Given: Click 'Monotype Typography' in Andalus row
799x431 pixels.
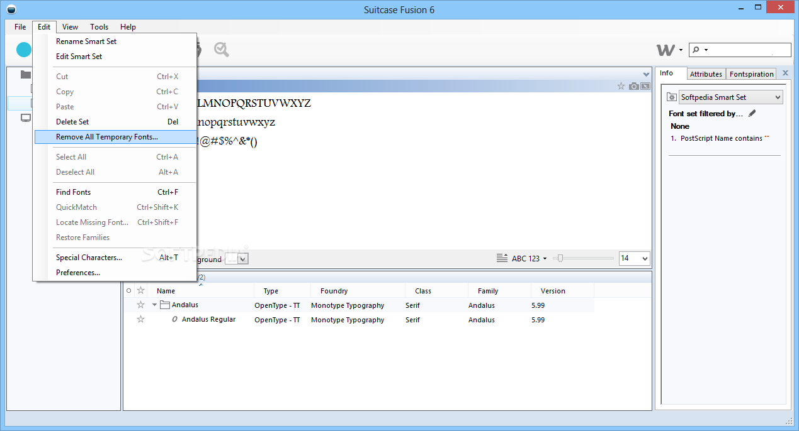Looking at the screenshot, I should pos(348,305).
